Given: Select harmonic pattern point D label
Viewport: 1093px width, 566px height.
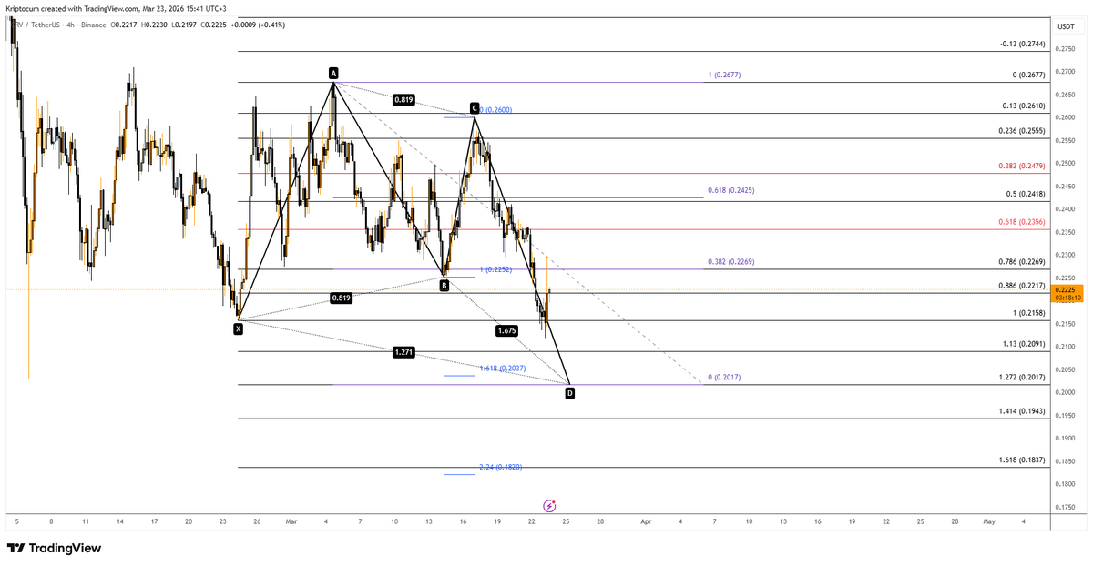Looking at the screenshot, I should pyautogui.click(x=569, y=393).
